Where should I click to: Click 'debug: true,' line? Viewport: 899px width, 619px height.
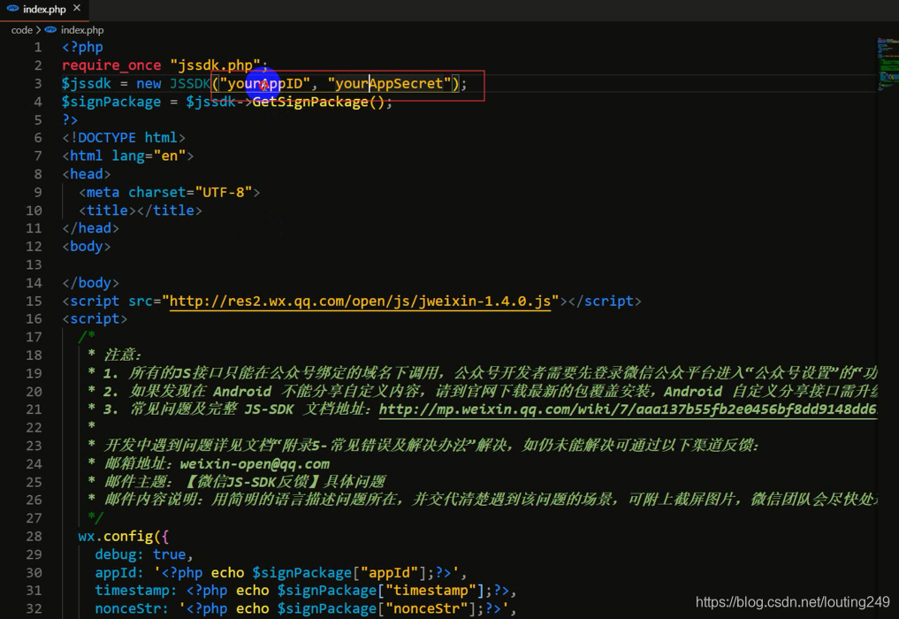click(x=144, y=554)
